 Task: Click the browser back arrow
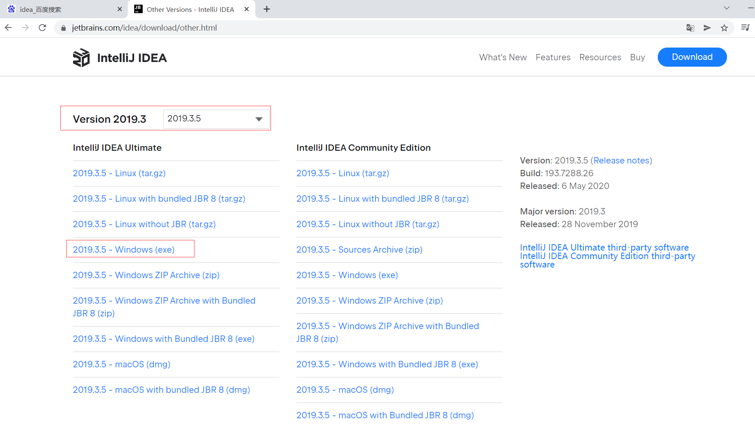(x=8, y=28)
